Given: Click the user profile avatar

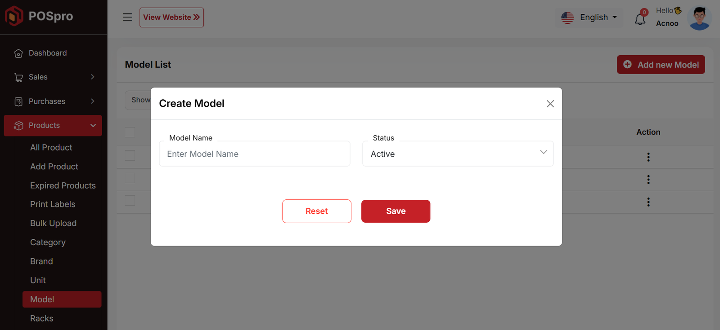Looking at the screenshot, I should (x=699, y=18).
